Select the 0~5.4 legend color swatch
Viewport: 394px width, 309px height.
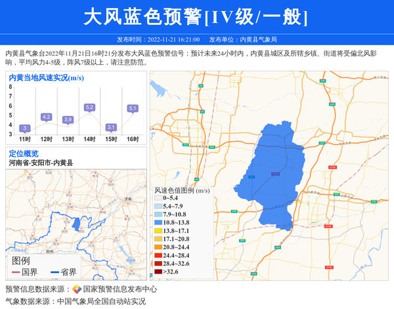(x=158, y=198)
